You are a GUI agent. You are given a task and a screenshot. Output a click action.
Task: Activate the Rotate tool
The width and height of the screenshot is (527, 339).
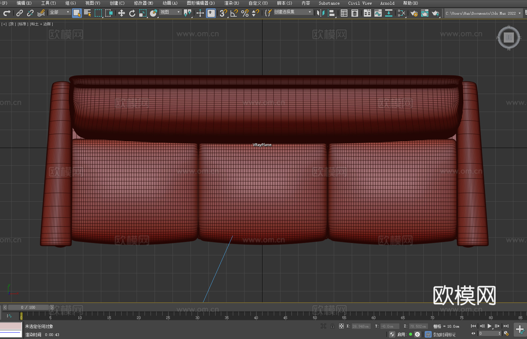pyautogui.click(x=132, y=13)
